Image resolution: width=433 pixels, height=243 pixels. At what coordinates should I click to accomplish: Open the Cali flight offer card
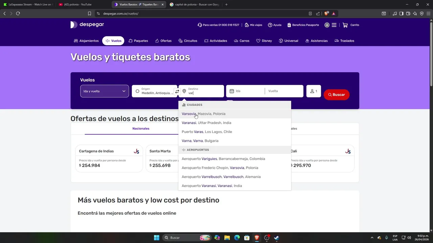pos(322,159)
